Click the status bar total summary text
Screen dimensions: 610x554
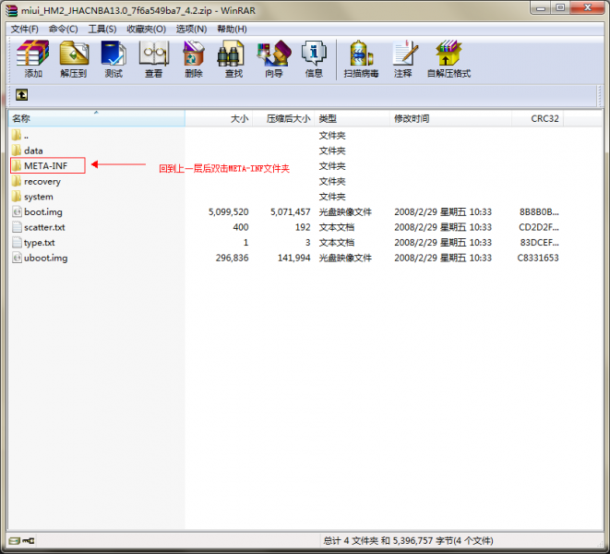pyautogui.click(x=408, y=541)
